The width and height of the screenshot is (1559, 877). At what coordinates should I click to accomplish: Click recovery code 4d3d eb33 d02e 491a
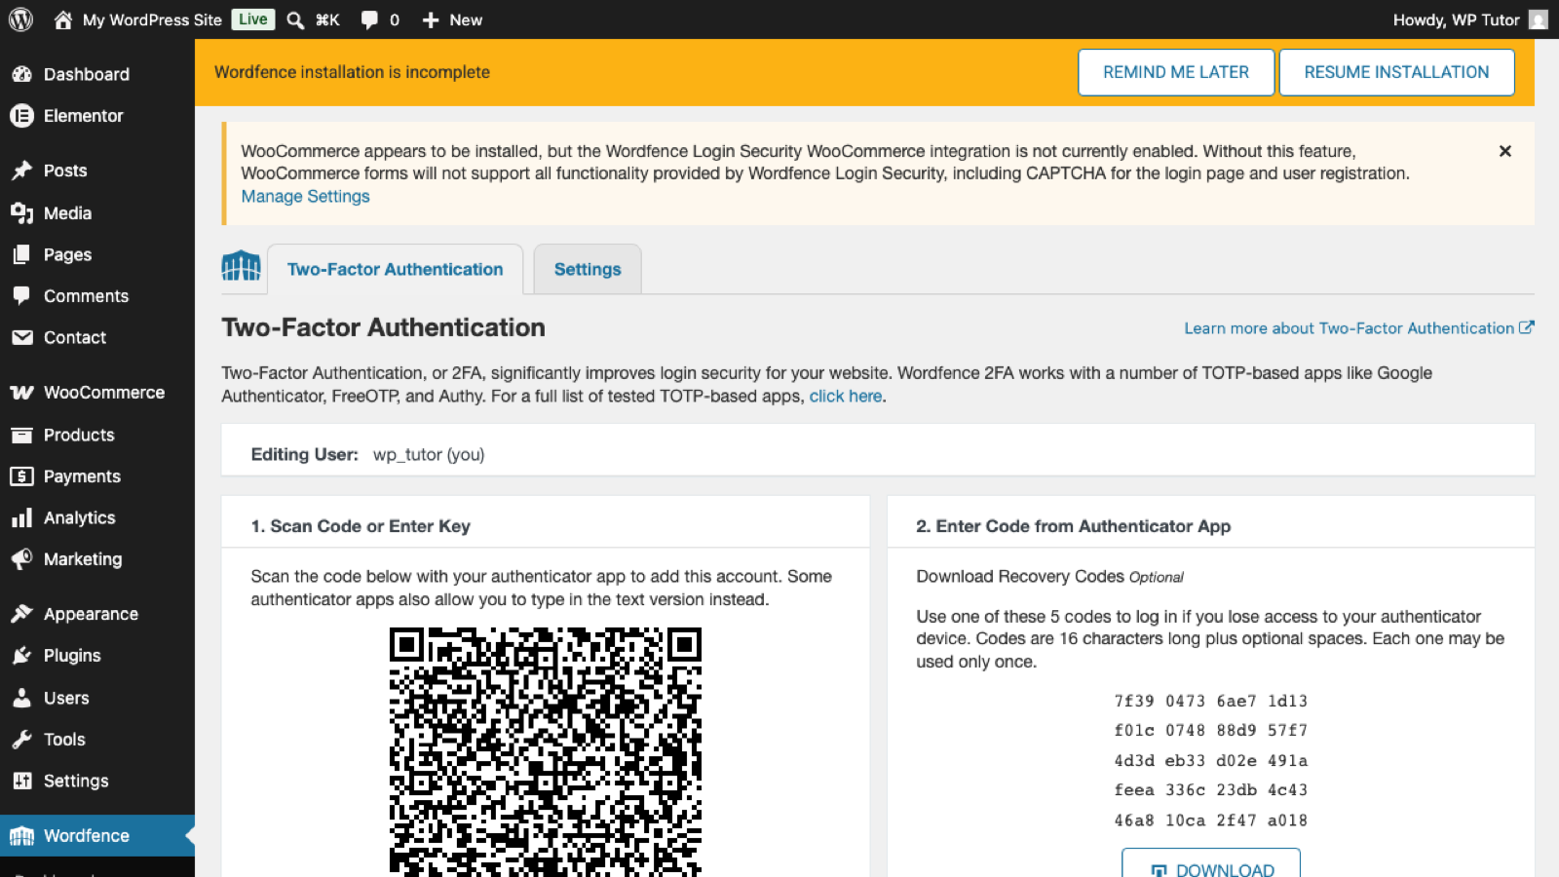1211,761
